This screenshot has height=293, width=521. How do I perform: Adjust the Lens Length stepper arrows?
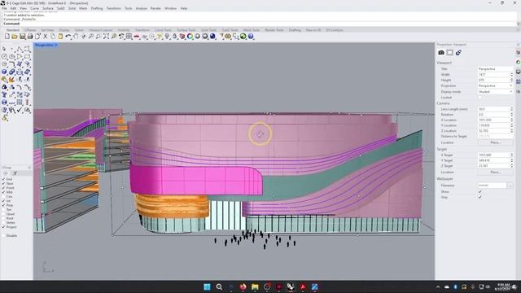pyautogui.click(x=512, y=109)
